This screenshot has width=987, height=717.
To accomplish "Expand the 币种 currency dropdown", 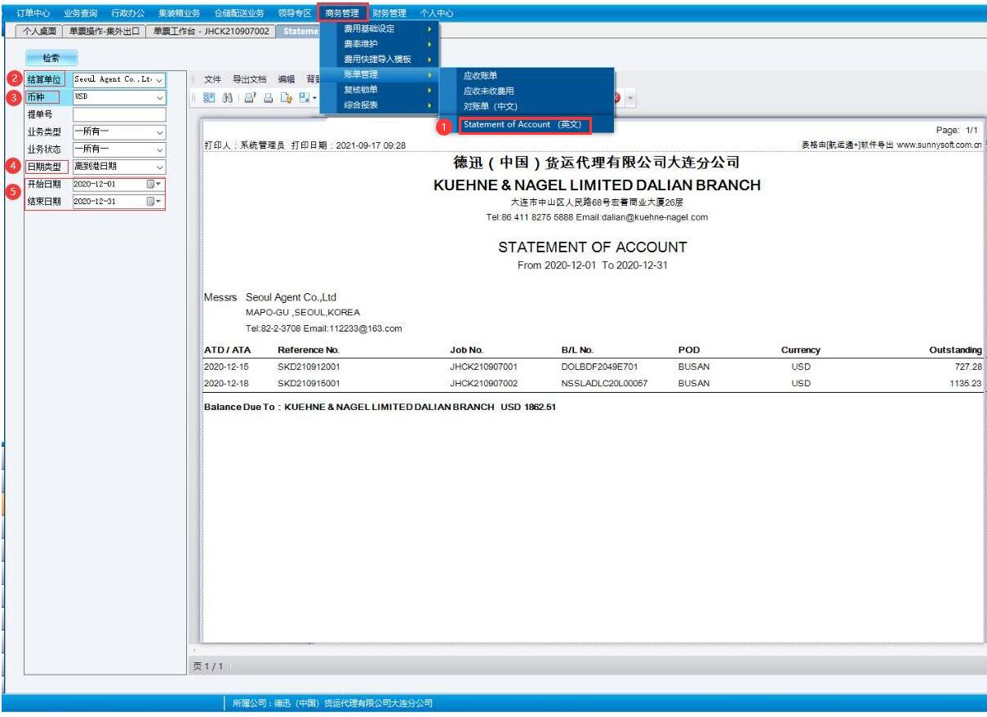I will [x=159, y=97].
